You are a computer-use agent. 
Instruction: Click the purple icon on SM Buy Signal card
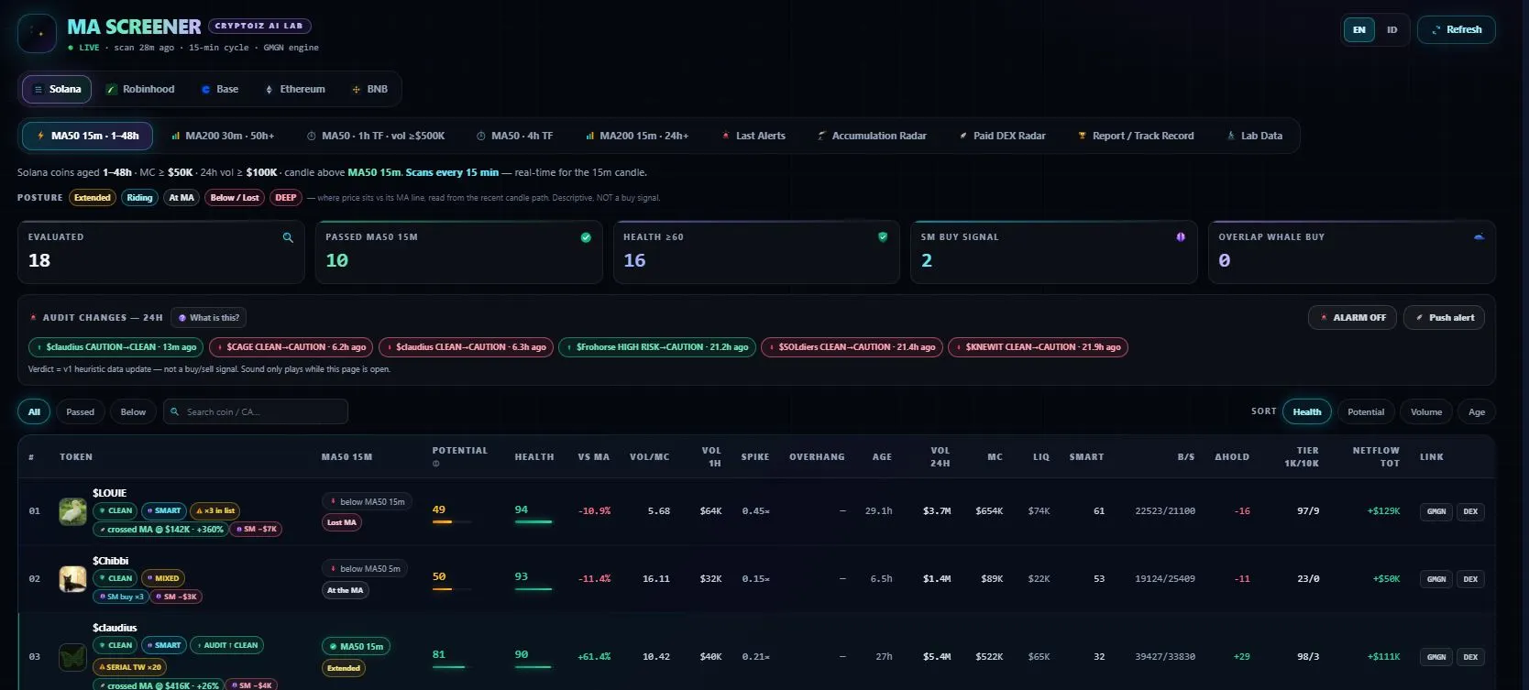click(x=1181, y=237)
